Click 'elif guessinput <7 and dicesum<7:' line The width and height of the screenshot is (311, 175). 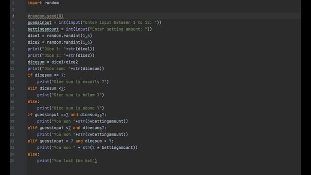pos(67,128)
